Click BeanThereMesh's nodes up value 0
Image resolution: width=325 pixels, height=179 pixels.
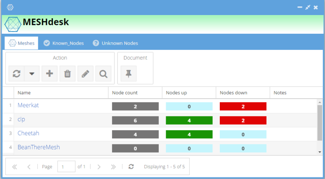[189, 148]
